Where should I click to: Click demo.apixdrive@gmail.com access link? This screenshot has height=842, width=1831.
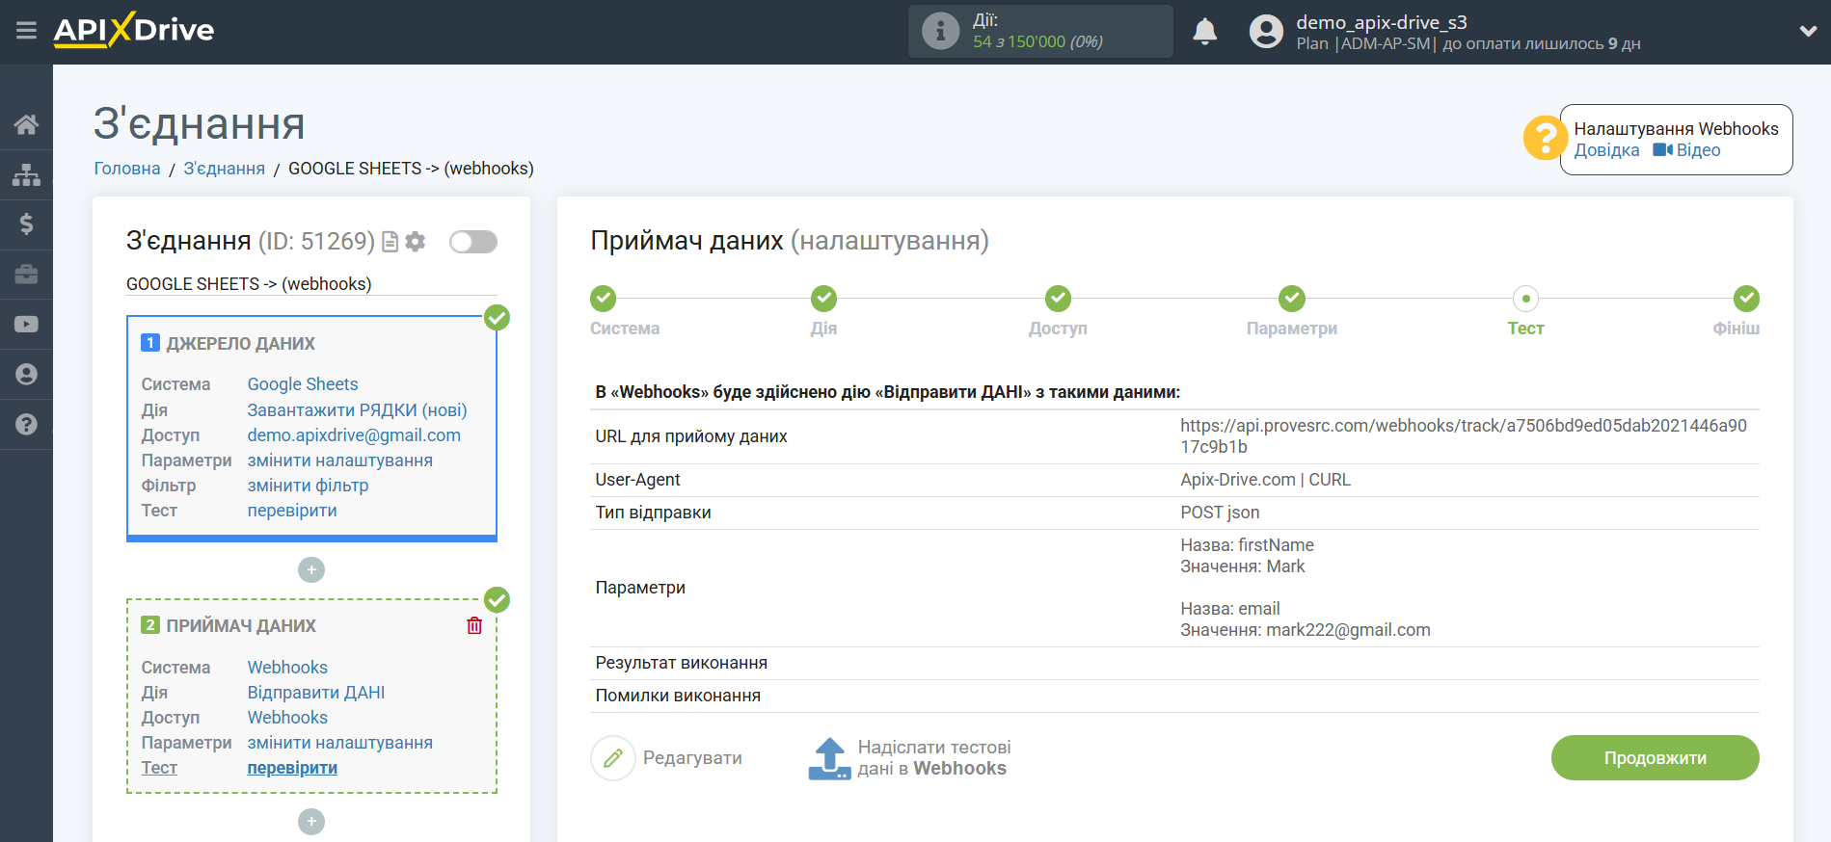pos(354,435)
